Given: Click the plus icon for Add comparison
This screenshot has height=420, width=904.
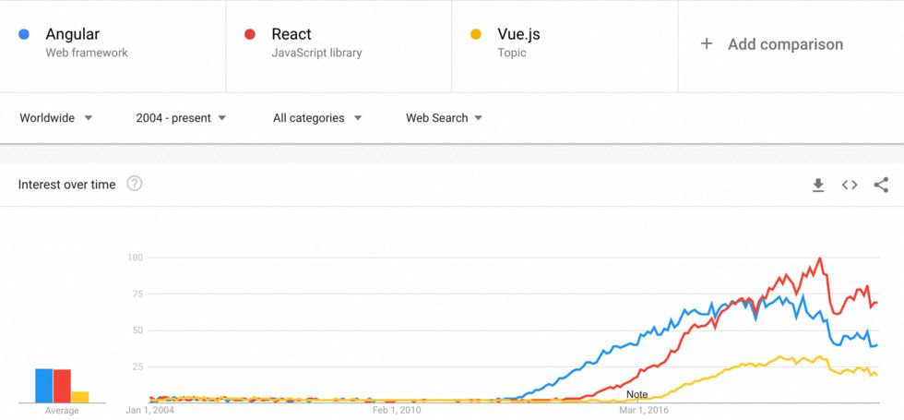Looking at the screenshot, I should (x=707, y=43).
